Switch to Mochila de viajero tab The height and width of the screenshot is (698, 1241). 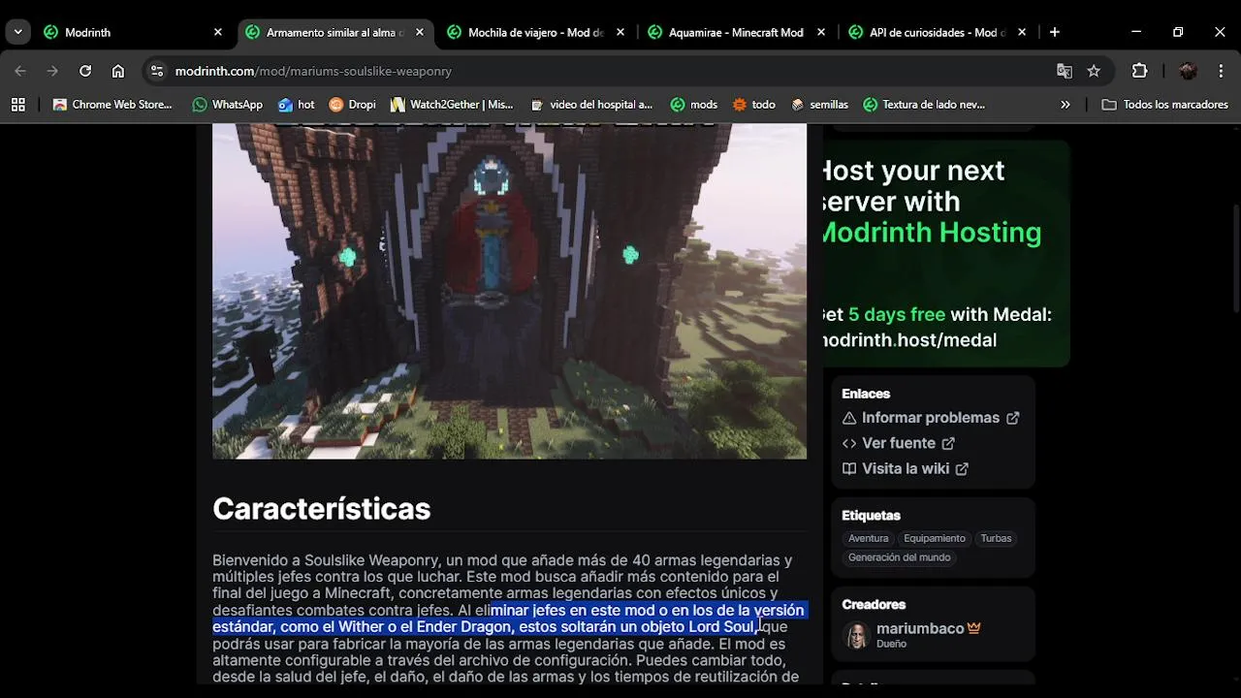(x=536, y=32)
